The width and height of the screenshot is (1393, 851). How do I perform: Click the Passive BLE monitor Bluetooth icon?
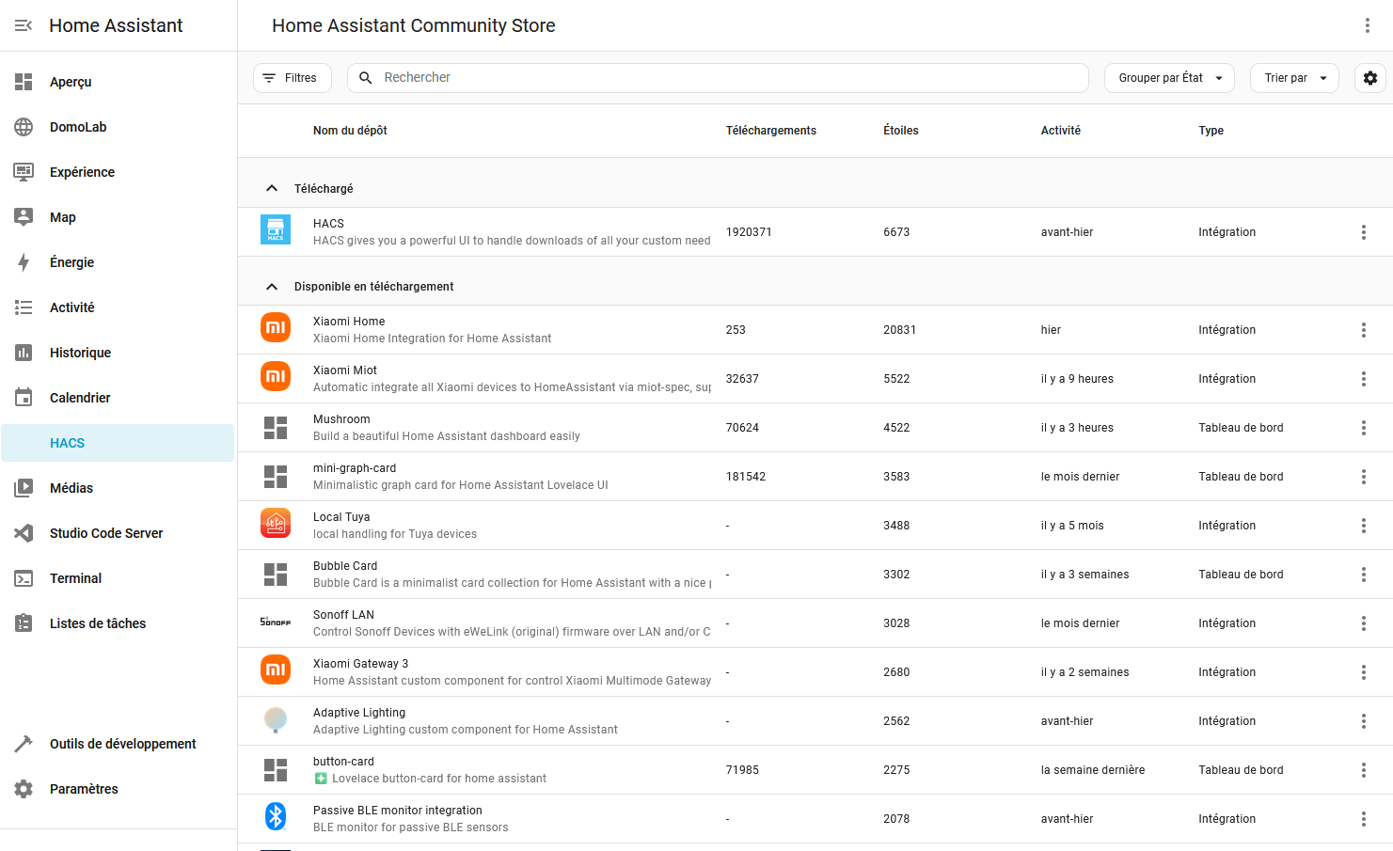pyautogui.click(x=276, y=816)
